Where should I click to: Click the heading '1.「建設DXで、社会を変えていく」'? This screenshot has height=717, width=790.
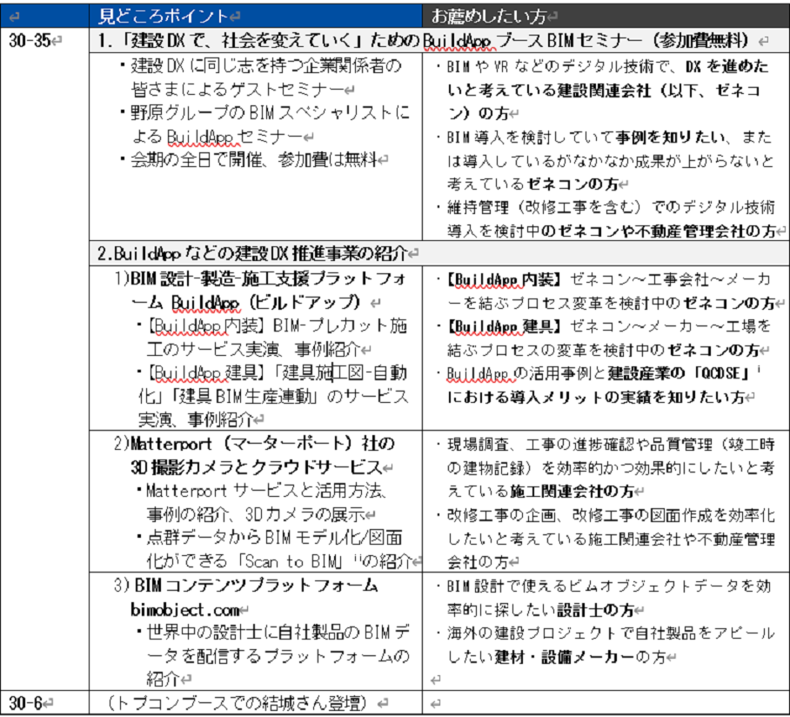(231, 40)
